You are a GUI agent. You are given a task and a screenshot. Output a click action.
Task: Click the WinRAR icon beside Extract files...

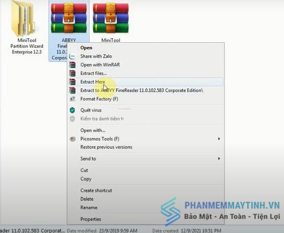72,73
